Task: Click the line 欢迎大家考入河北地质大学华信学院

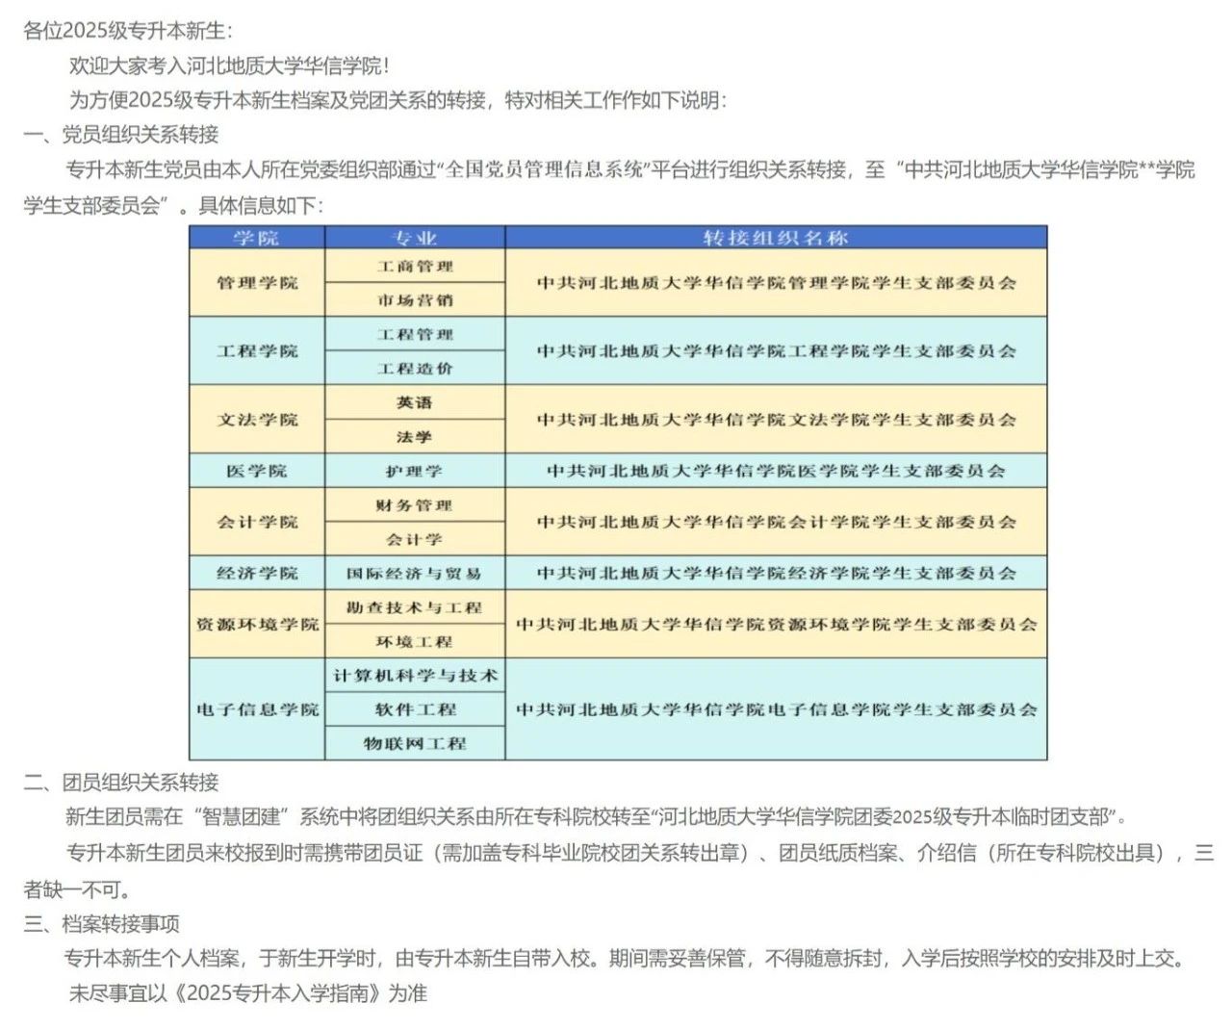Action: [229, 65]
